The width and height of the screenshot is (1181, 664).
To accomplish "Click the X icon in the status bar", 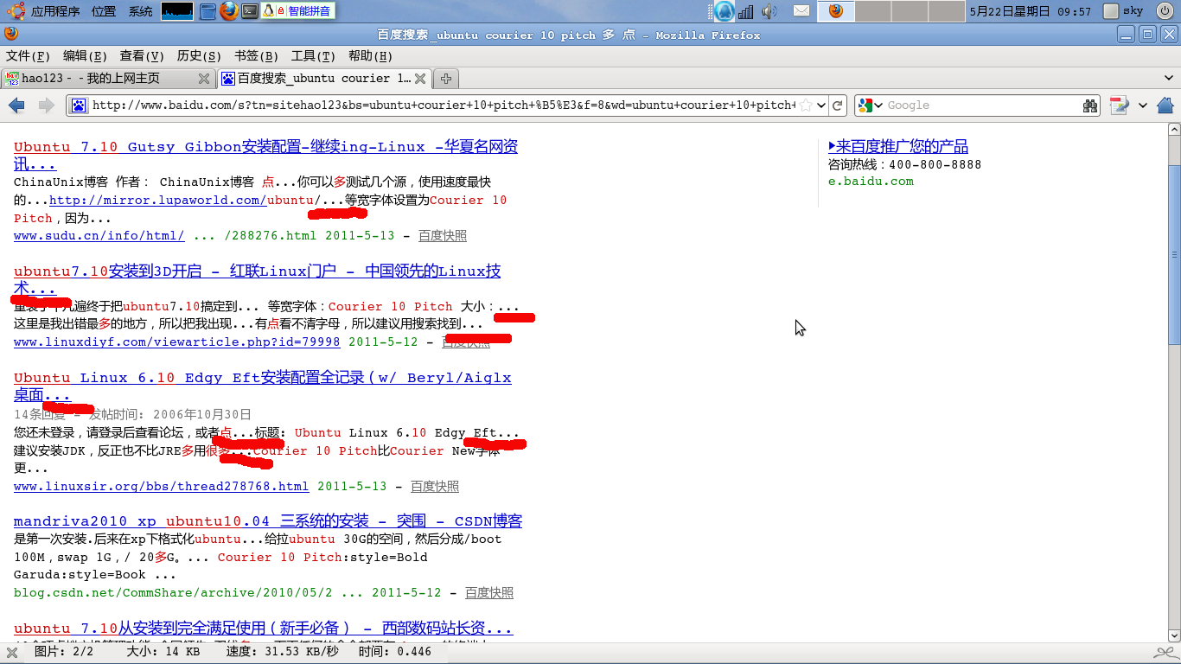I will [12, 652].
